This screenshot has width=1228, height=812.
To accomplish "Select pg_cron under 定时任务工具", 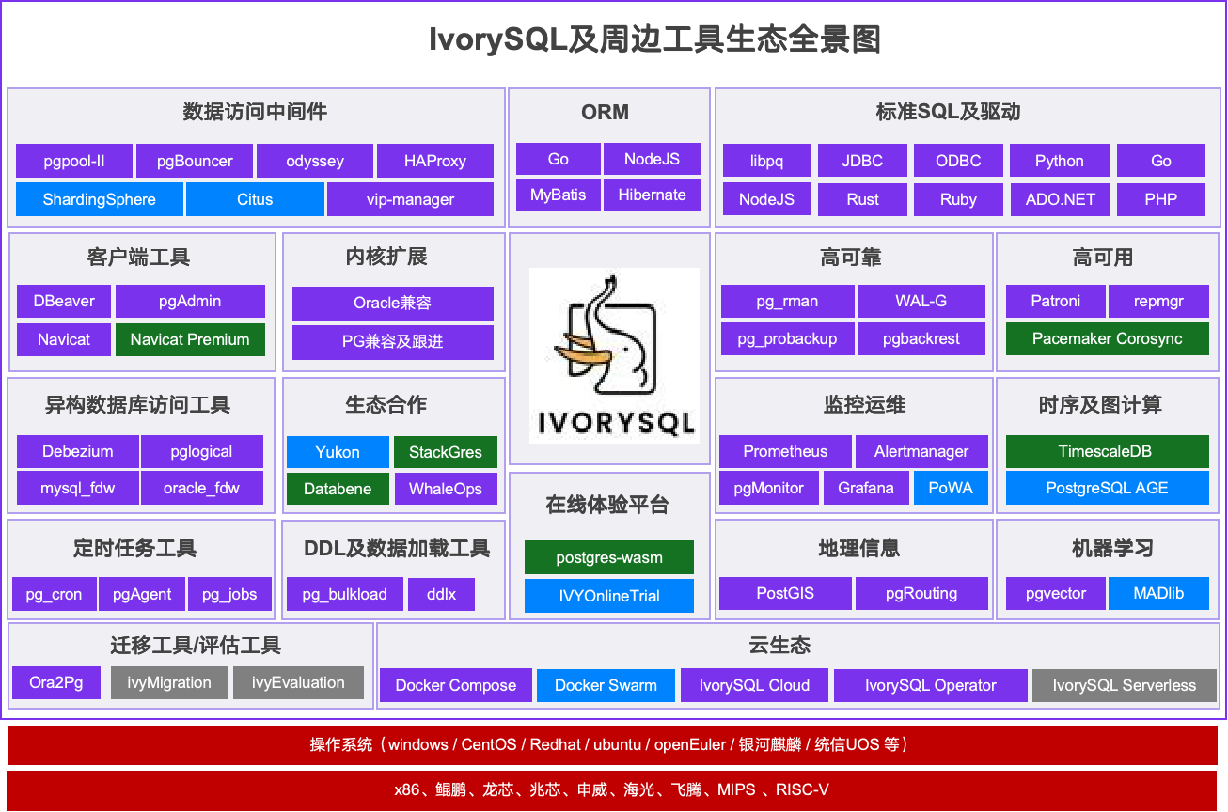I will click(54, 594).
